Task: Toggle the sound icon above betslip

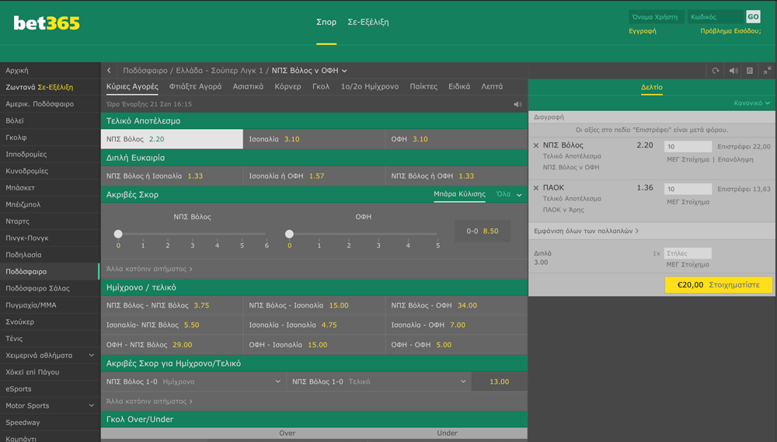Action: pyautogui.click(x=733, y=71)
